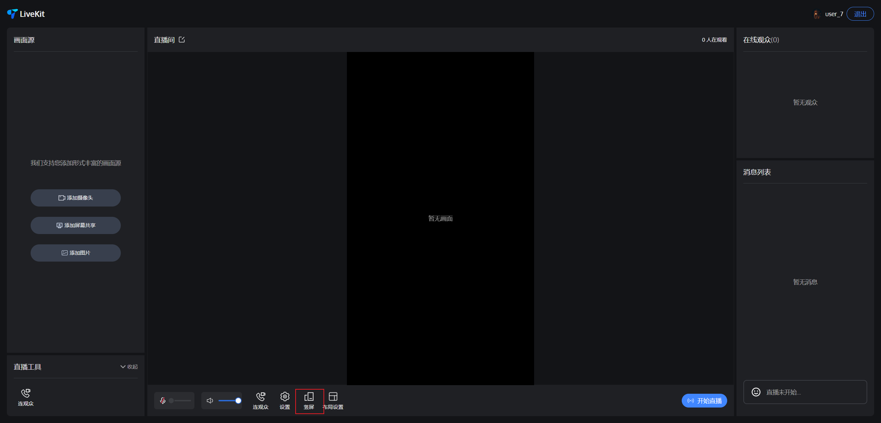Click the 暂无观众 placeholder text

(x=805, y=103)
